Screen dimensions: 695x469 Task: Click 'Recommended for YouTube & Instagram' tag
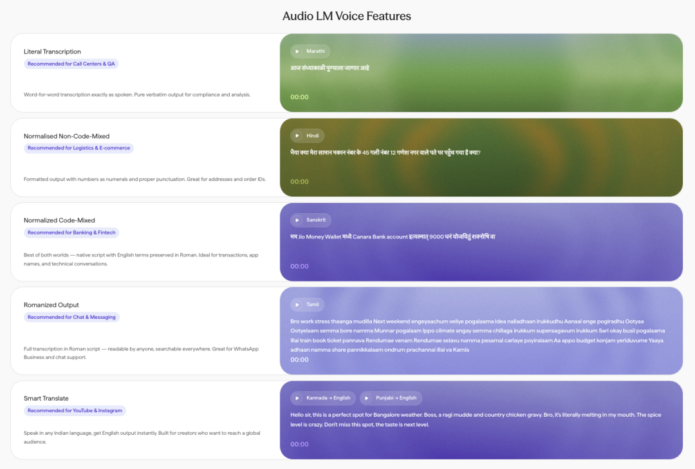(75, 410)
